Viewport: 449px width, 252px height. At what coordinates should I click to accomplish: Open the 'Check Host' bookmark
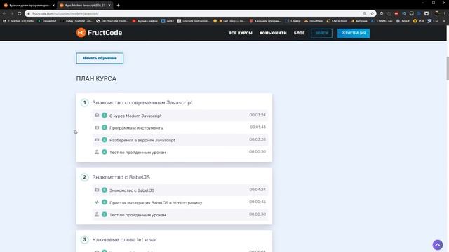tap(337, 21)
